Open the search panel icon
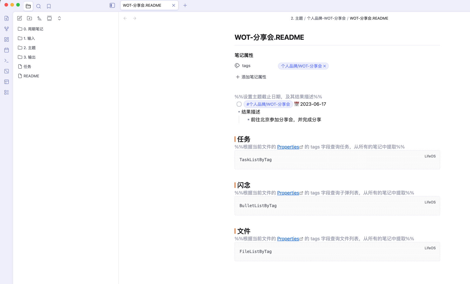The image size is (470, 284). click(x=38, y=6)
